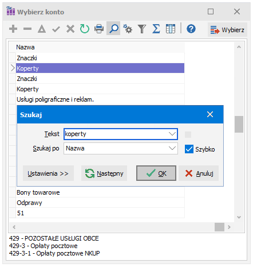Click the green refresh icon
The image size is (253, 267).
pyautogui.click(x=85, y=29)
